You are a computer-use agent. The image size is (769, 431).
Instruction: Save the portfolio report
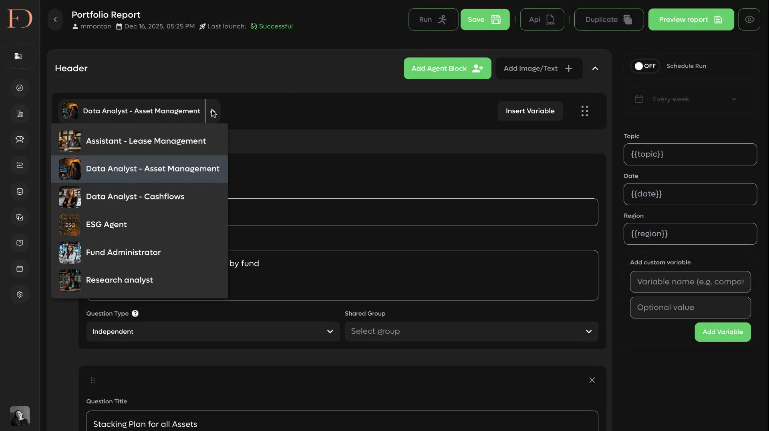coord(485,20)
